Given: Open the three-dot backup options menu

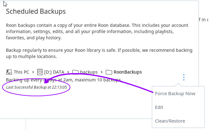Looking at the screenshot, I should [183, 77].
